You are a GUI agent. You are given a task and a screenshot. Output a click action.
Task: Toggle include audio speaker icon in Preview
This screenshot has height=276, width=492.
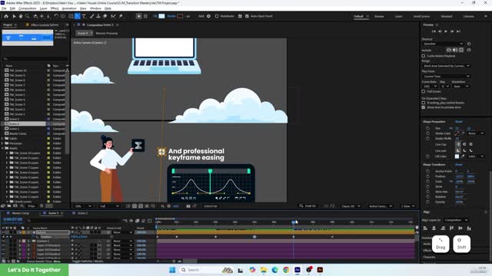(x=455, y=50)
